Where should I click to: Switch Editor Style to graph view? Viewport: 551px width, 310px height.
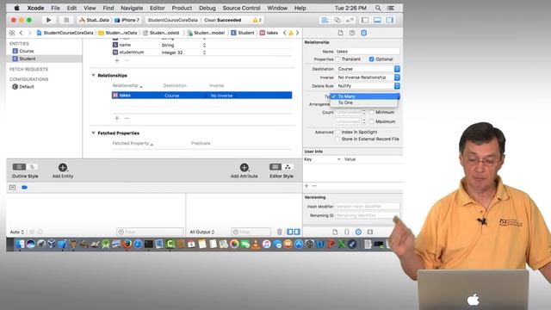coord(288,167)
